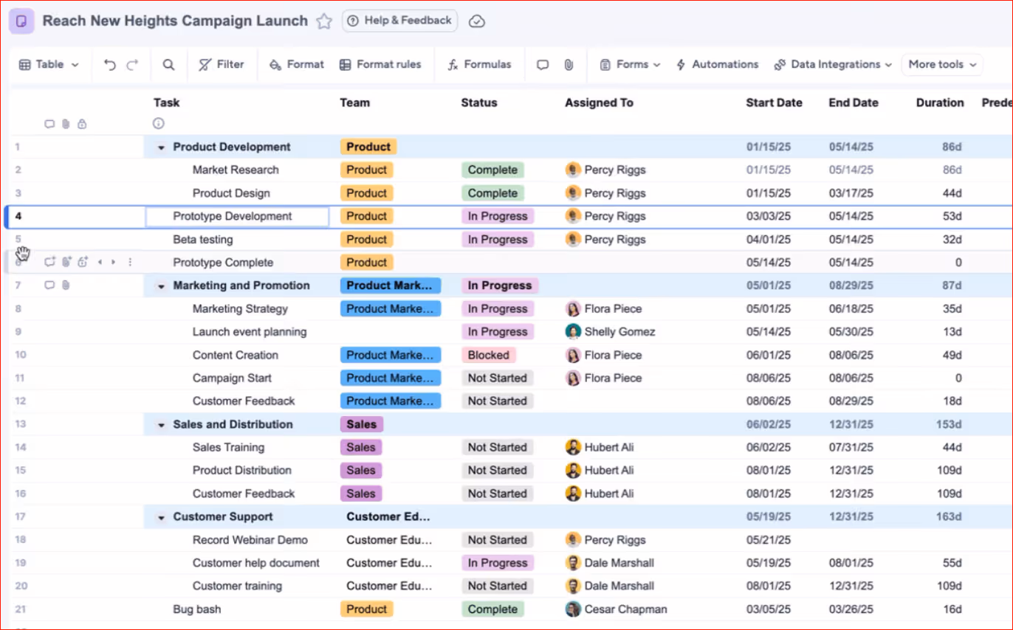Click the Team column header
1013x630 pixels.
pyautogui.click(x=355, y=103)
